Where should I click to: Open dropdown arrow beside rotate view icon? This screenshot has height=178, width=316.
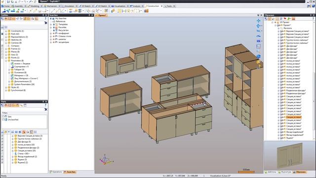[262, 26]
